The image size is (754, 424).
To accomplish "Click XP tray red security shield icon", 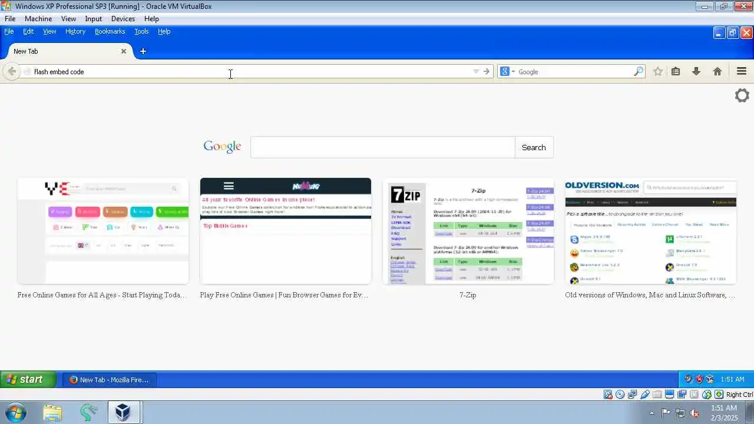I will click(x=699, y=379).
